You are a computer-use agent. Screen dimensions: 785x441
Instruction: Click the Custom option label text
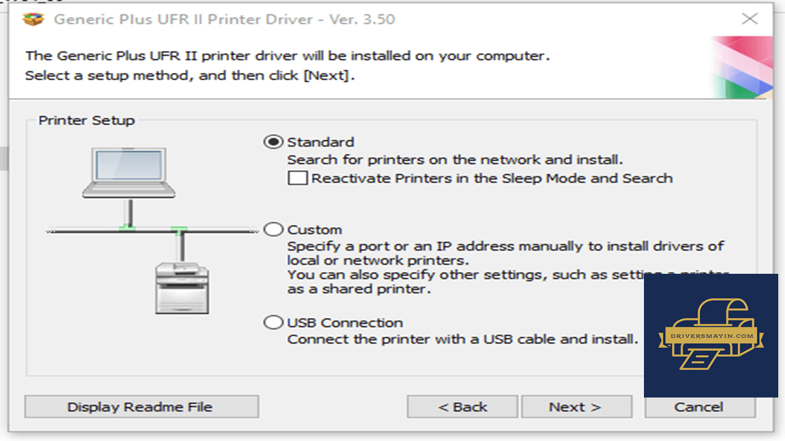315,230
